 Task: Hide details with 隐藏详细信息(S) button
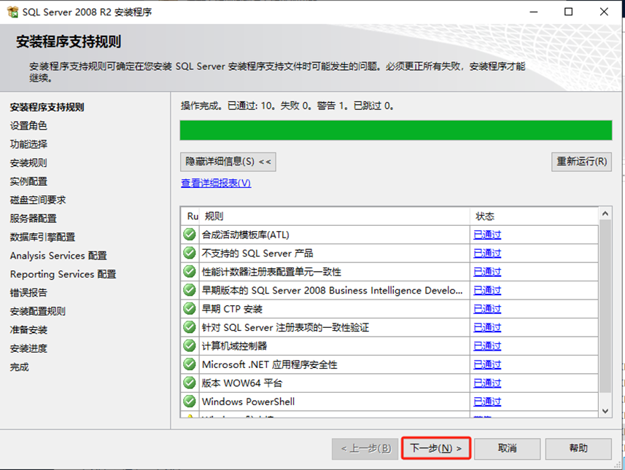tap(228, 162)
